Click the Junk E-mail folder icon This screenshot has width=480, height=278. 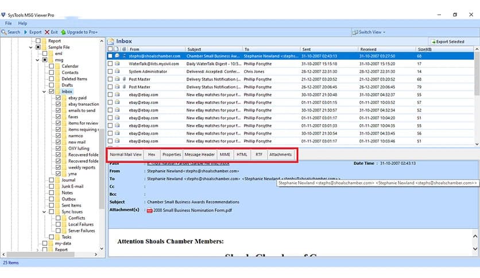tap(57, 186)
